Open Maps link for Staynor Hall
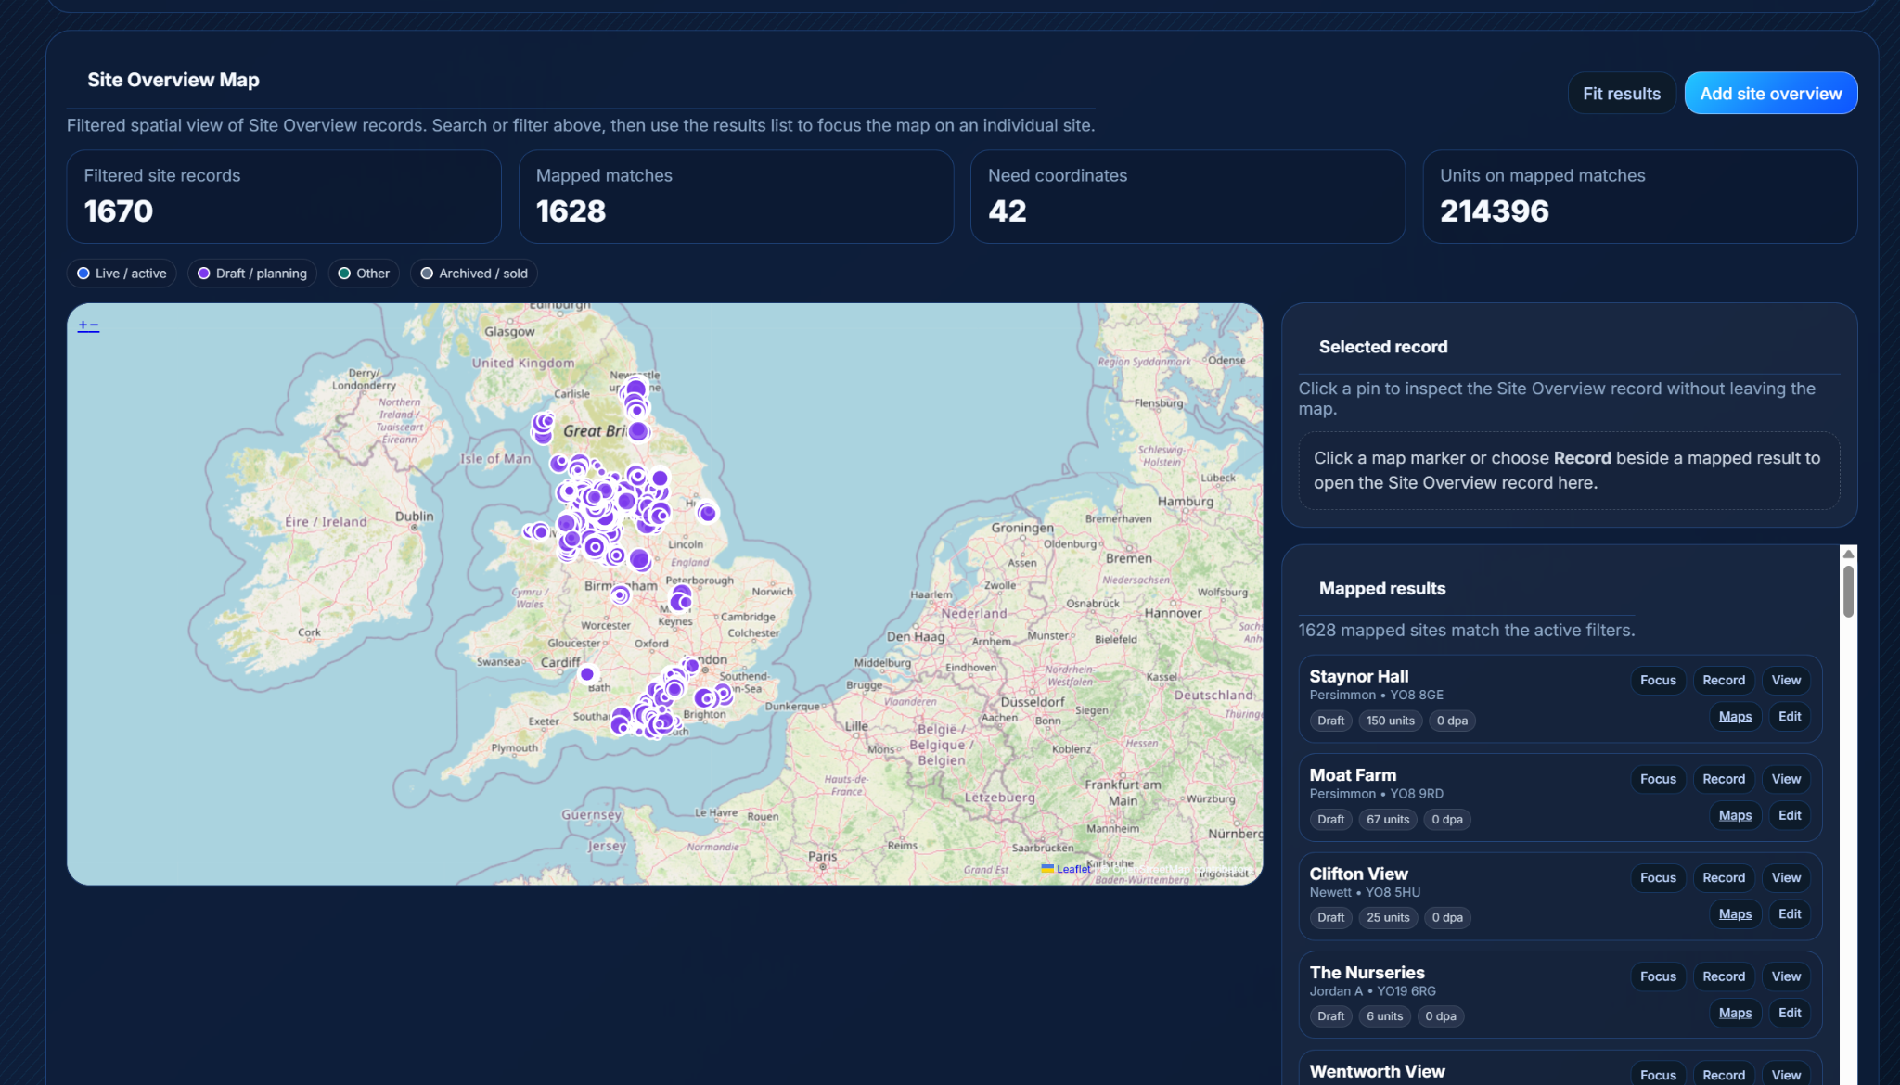Image resolution: width=1900 pixels, height=1085 pixels. point(1735,717)
